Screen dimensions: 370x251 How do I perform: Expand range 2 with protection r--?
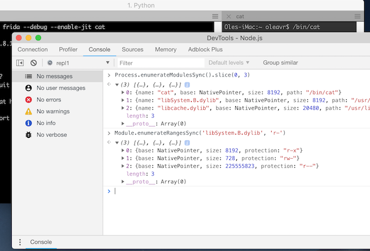[x=123, y=166]
